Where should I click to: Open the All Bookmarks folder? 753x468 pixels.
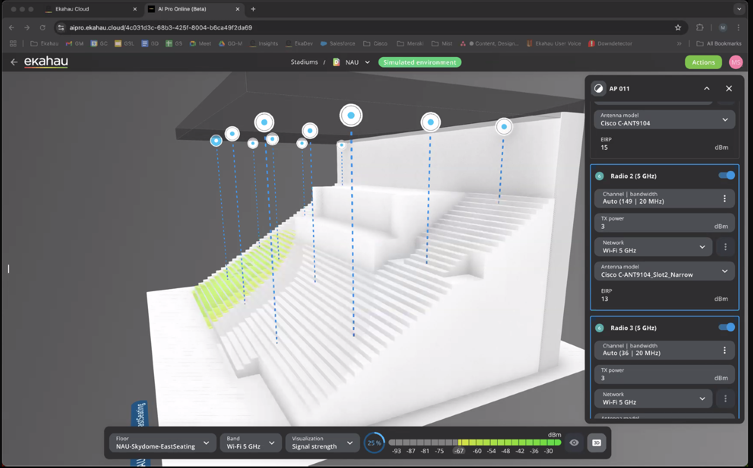tap(719, 43)
